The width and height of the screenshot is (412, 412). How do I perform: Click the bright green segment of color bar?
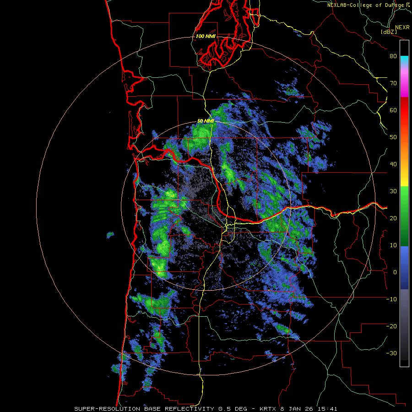tap(404, 196)
